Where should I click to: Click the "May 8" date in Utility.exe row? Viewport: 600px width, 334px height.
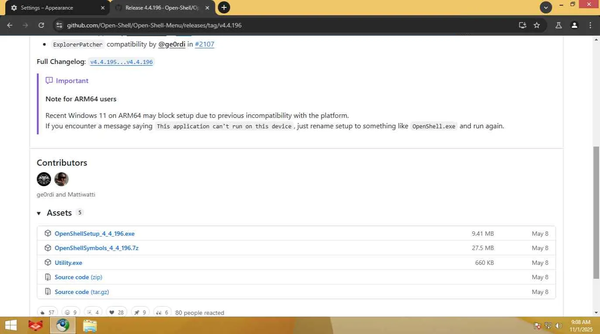tap(540, 263)
